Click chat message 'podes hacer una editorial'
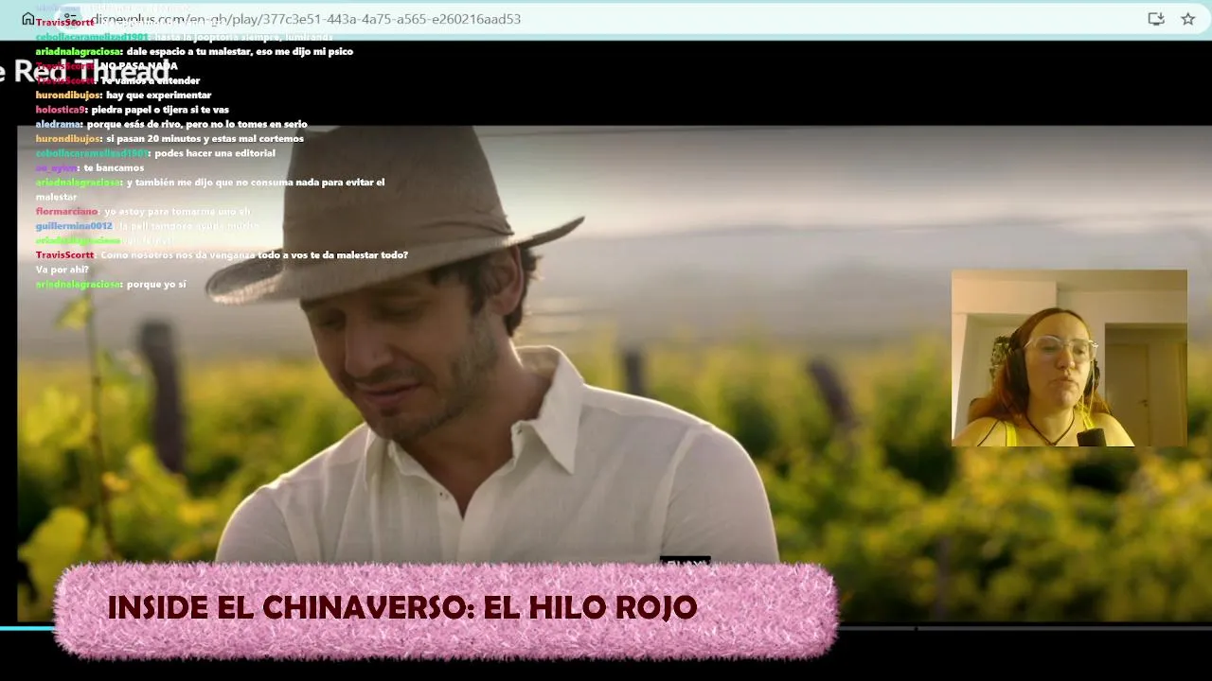 (x=214, y=153)
